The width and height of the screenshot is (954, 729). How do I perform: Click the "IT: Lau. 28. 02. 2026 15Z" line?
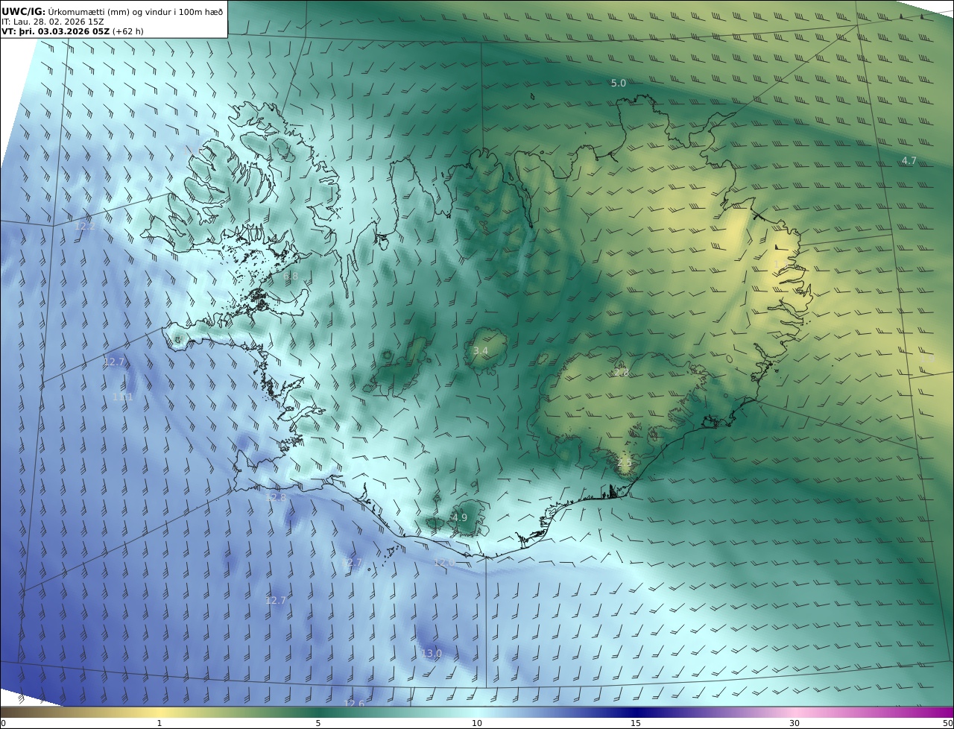click(x=53, y=22)
